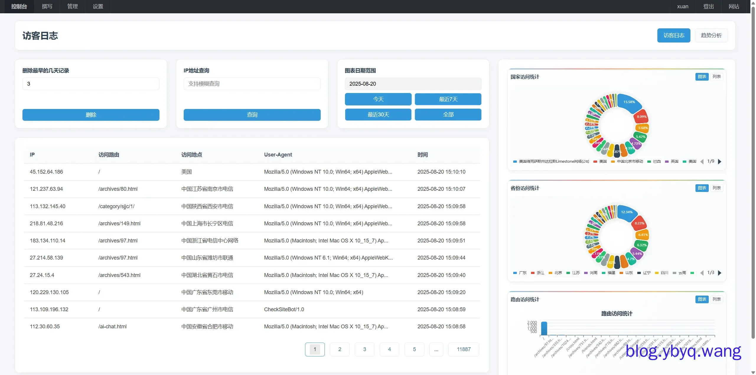
Task: Switch to the 趋势分析 tab
Action: (x=711, y=35)
